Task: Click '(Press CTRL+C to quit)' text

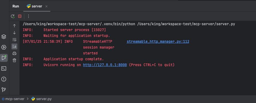Action: pos(152,65)
